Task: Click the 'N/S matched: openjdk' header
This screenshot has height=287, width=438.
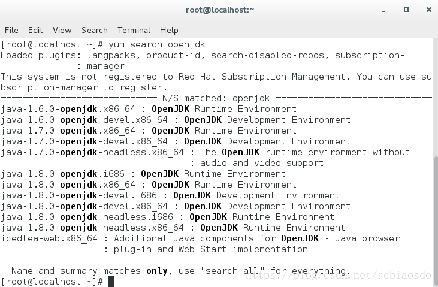Action: tap(216, 98)
